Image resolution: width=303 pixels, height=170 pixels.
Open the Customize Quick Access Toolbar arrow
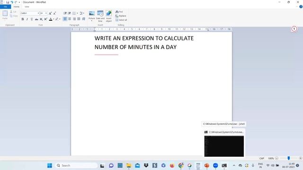(19, 2)
